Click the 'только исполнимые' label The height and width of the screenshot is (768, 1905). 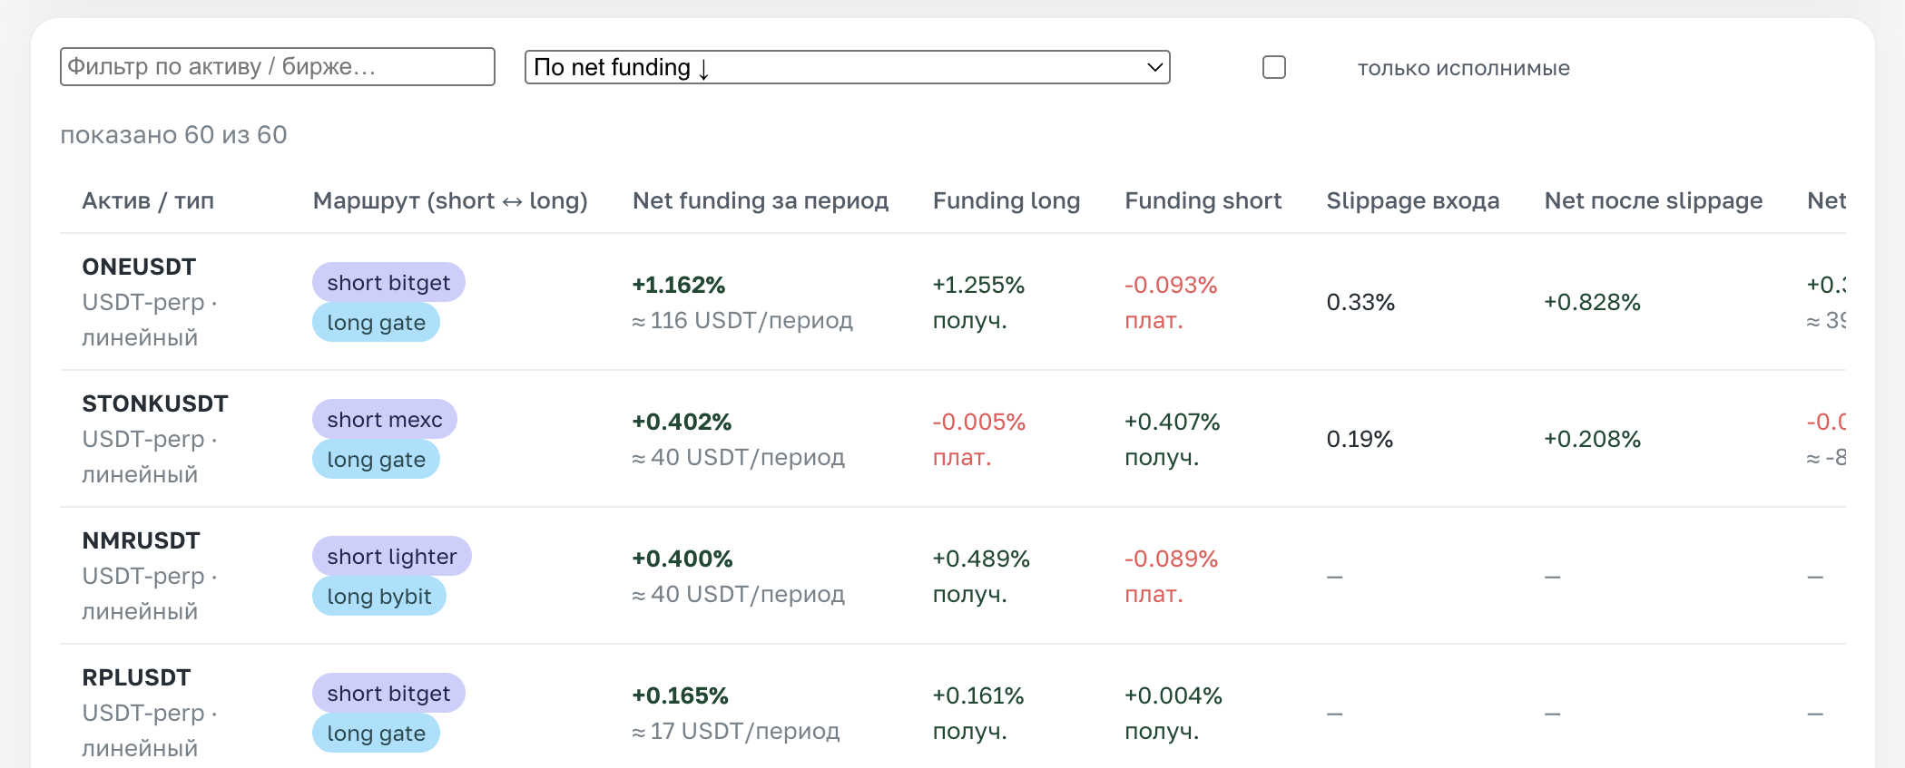(1463, 68)
